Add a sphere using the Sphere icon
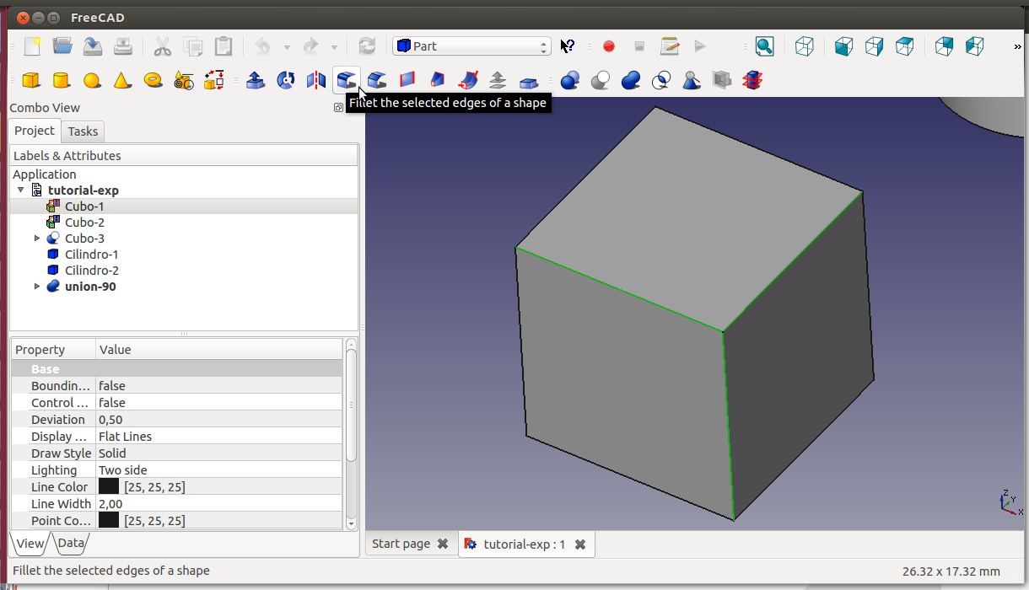 pyautogui.click(x=92, y=80)
